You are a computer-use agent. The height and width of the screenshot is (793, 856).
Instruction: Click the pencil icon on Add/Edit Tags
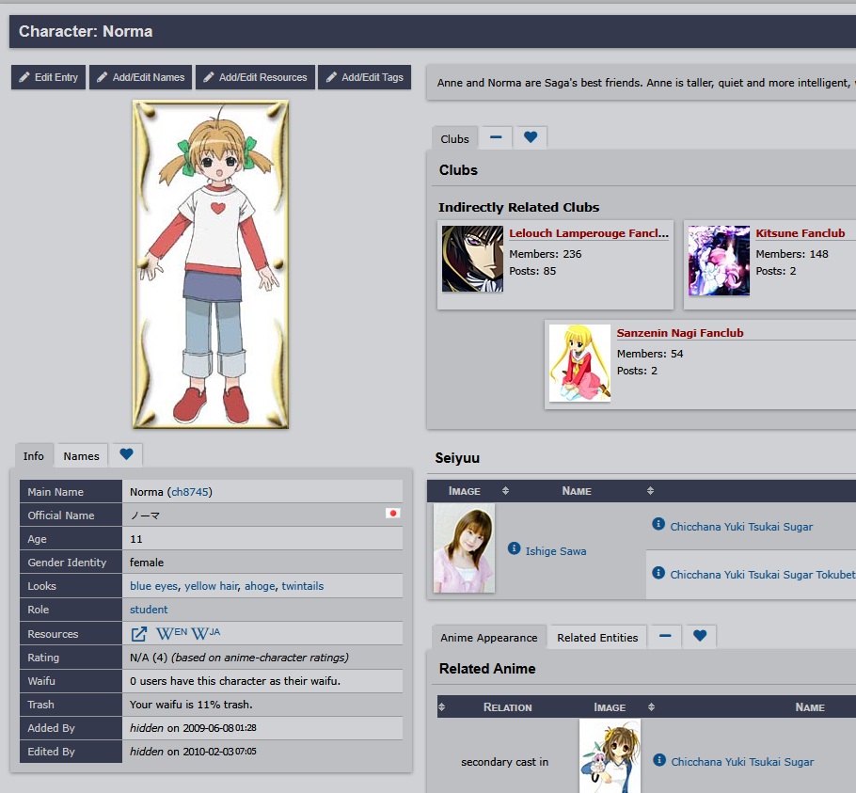point(331,77)
